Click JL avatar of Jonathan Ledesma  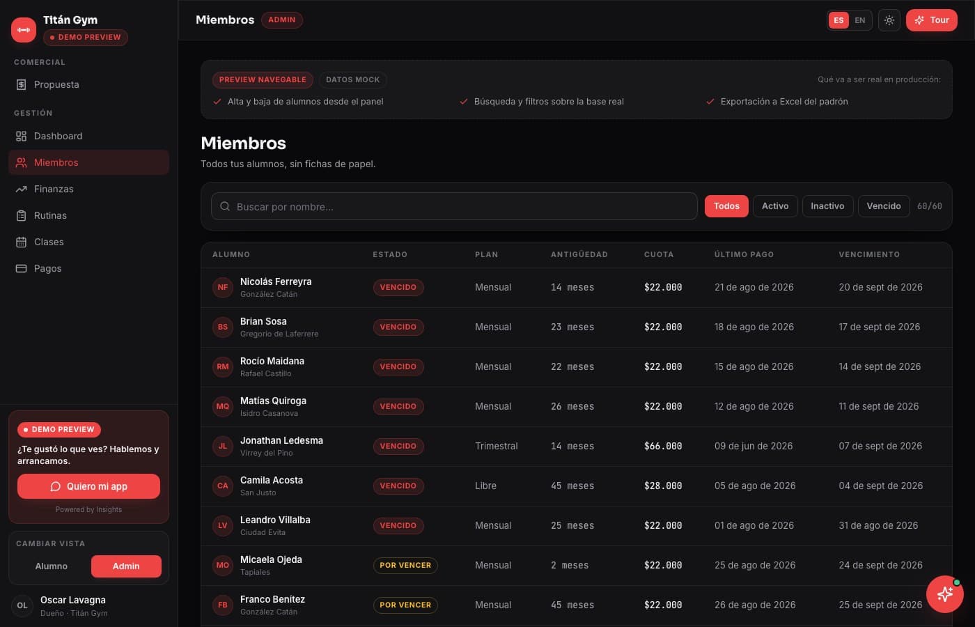point(223,446)
